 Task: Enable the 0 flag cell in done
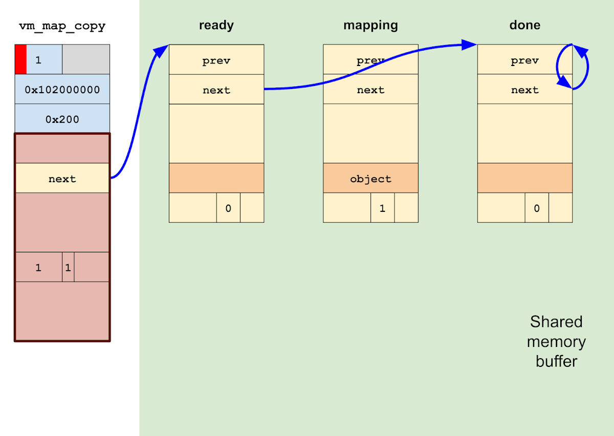click(536, 208)
